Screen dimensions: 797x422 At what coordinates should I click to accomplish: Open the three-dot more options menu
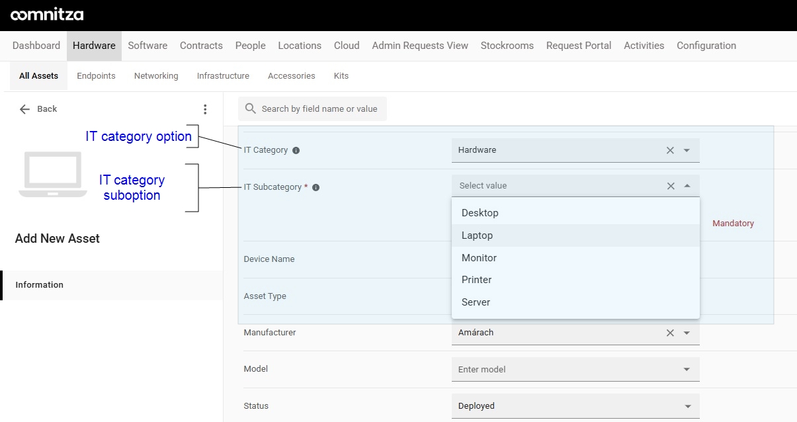coord(205,109)
